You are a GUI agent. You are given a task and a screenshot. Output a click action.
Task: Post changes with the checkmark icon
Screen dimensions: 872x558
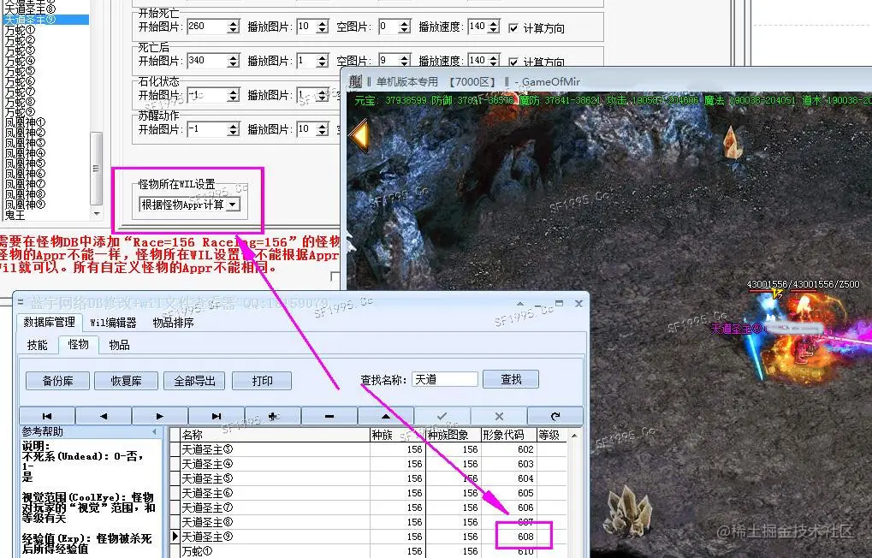[442, 416]
